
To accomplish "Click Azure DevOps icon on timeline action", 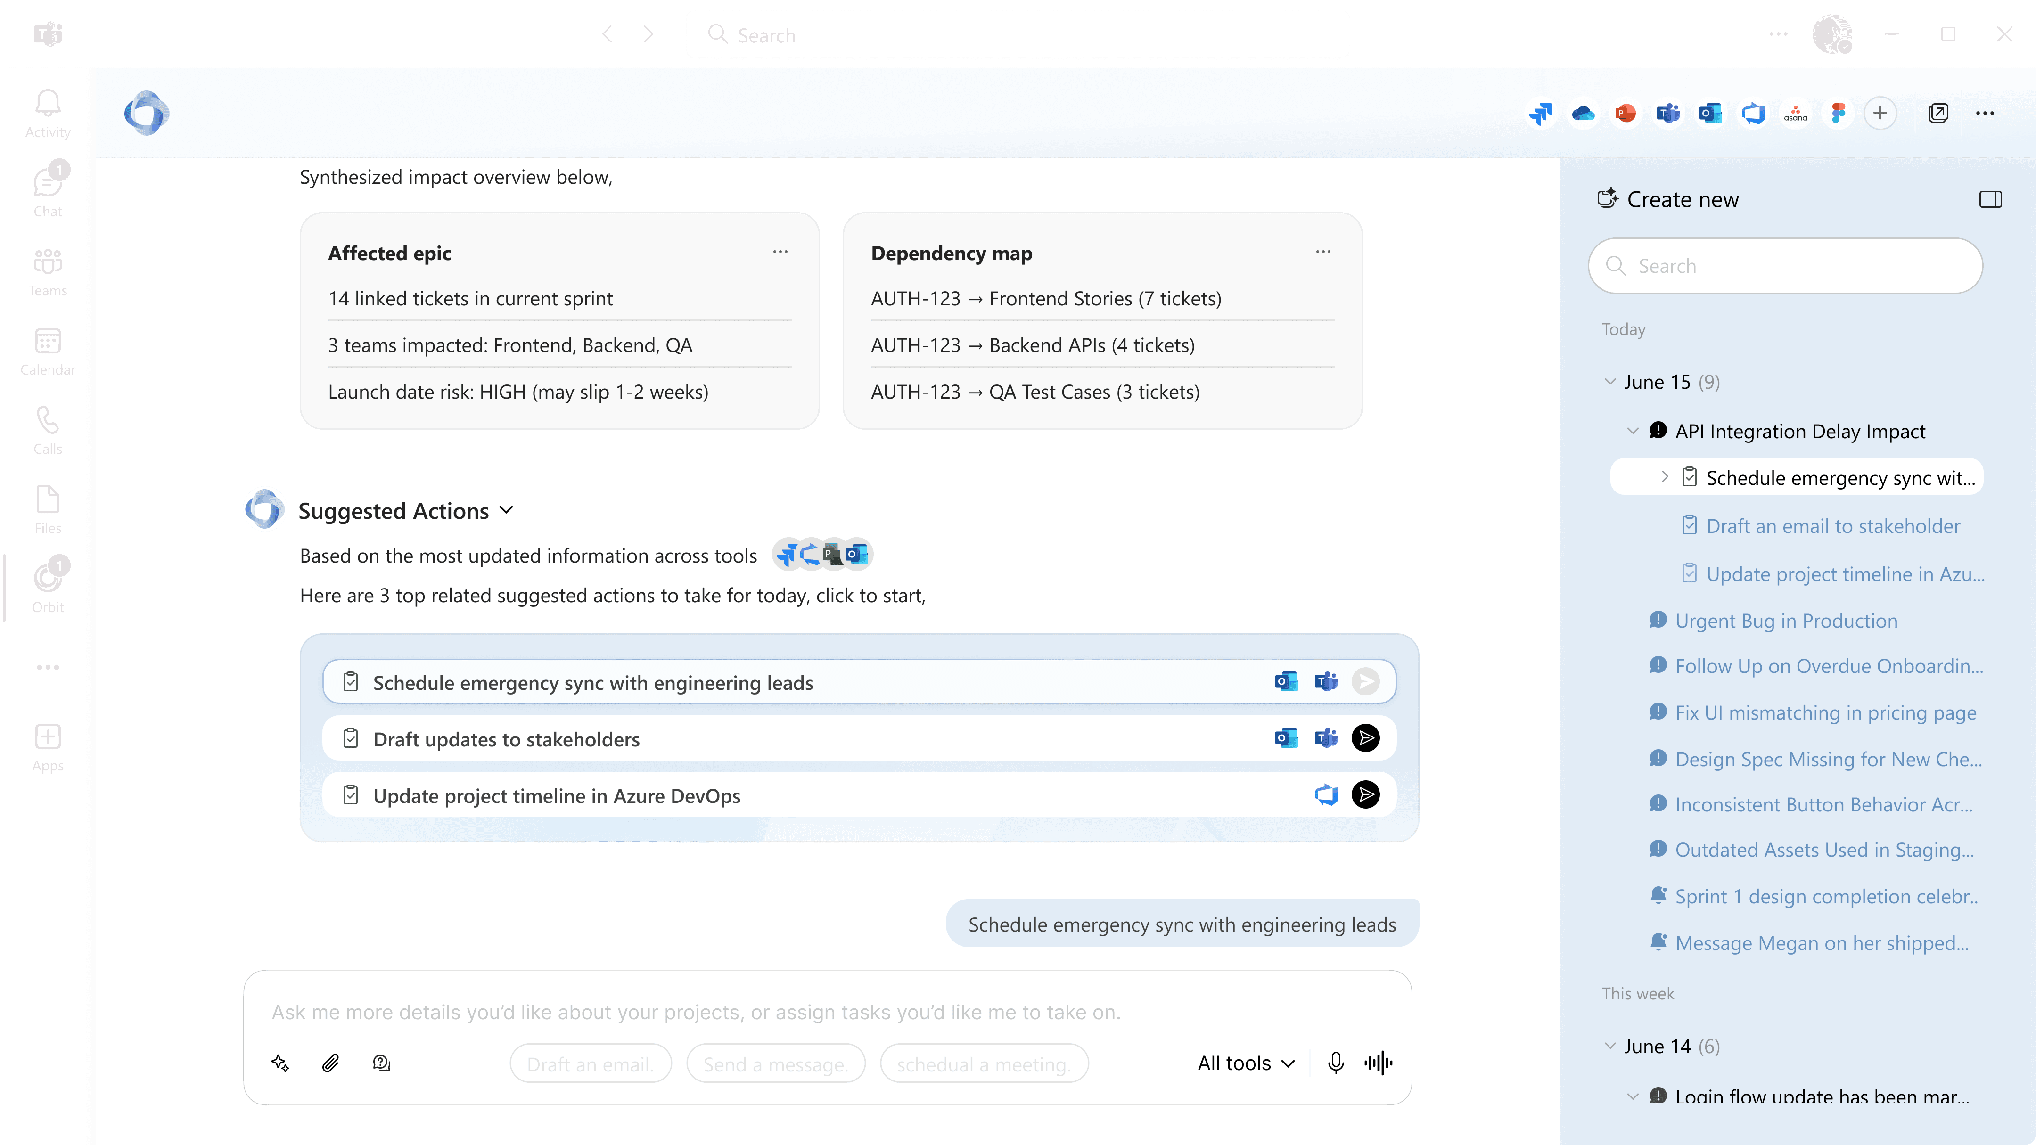I will tap(1325, 795).
